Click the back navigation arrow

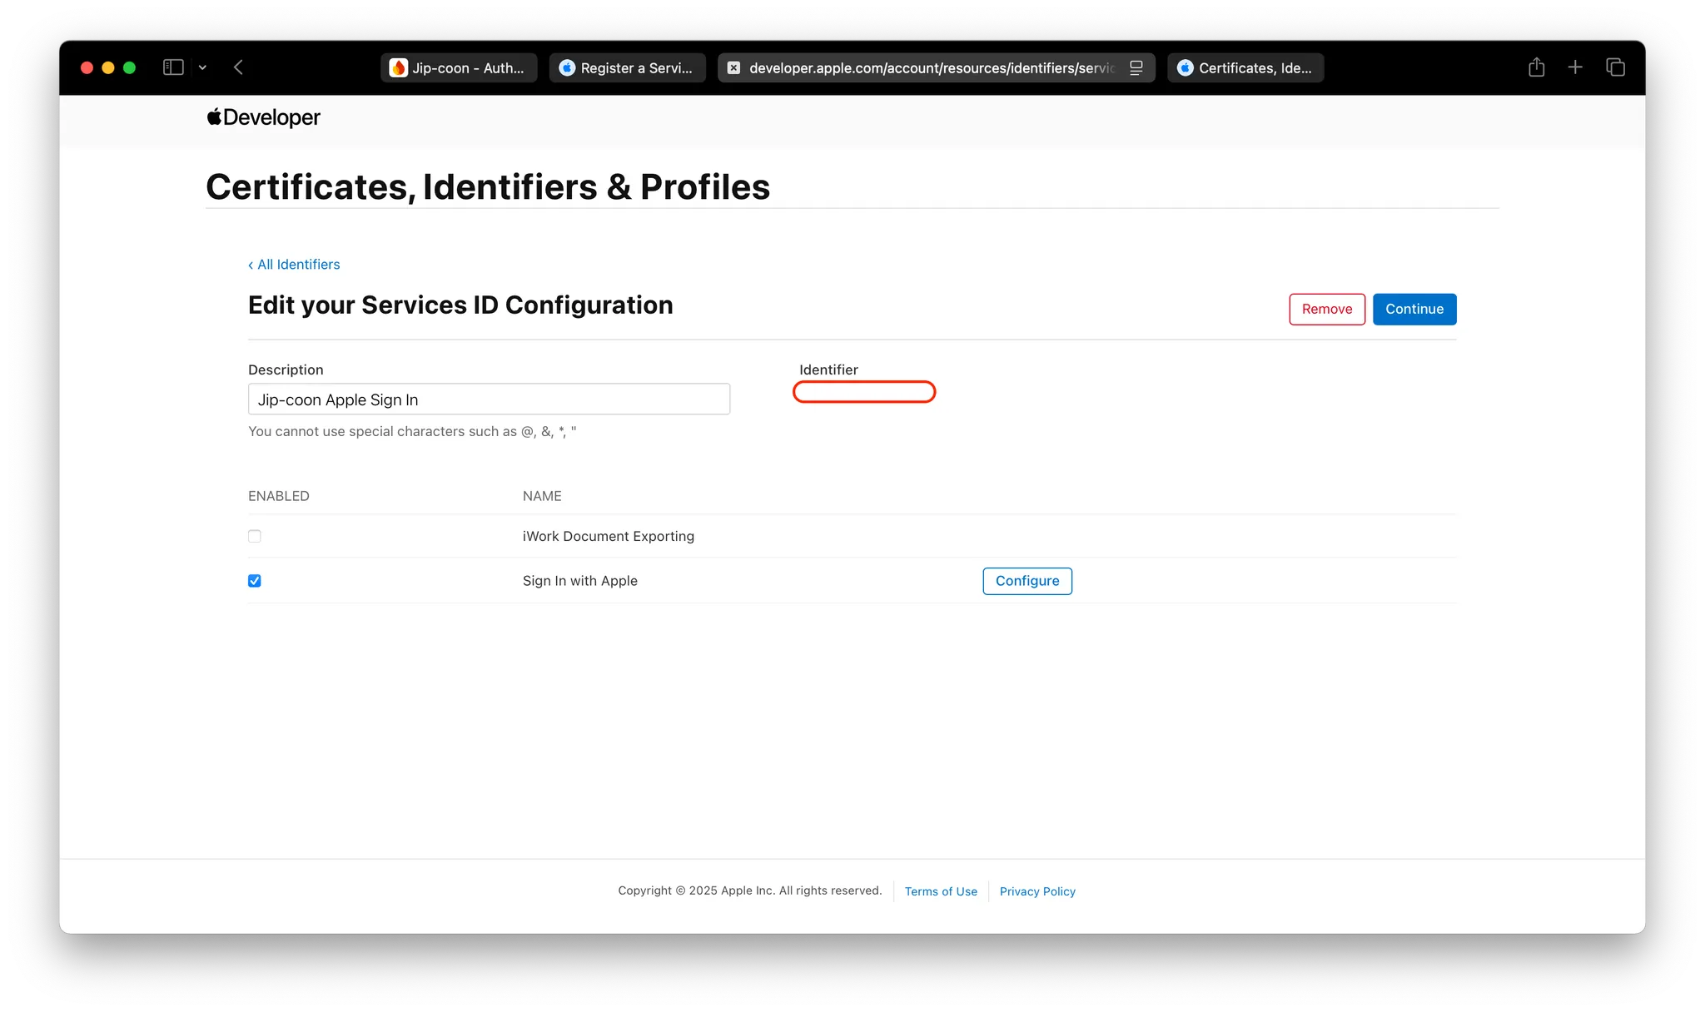[238, 67]
